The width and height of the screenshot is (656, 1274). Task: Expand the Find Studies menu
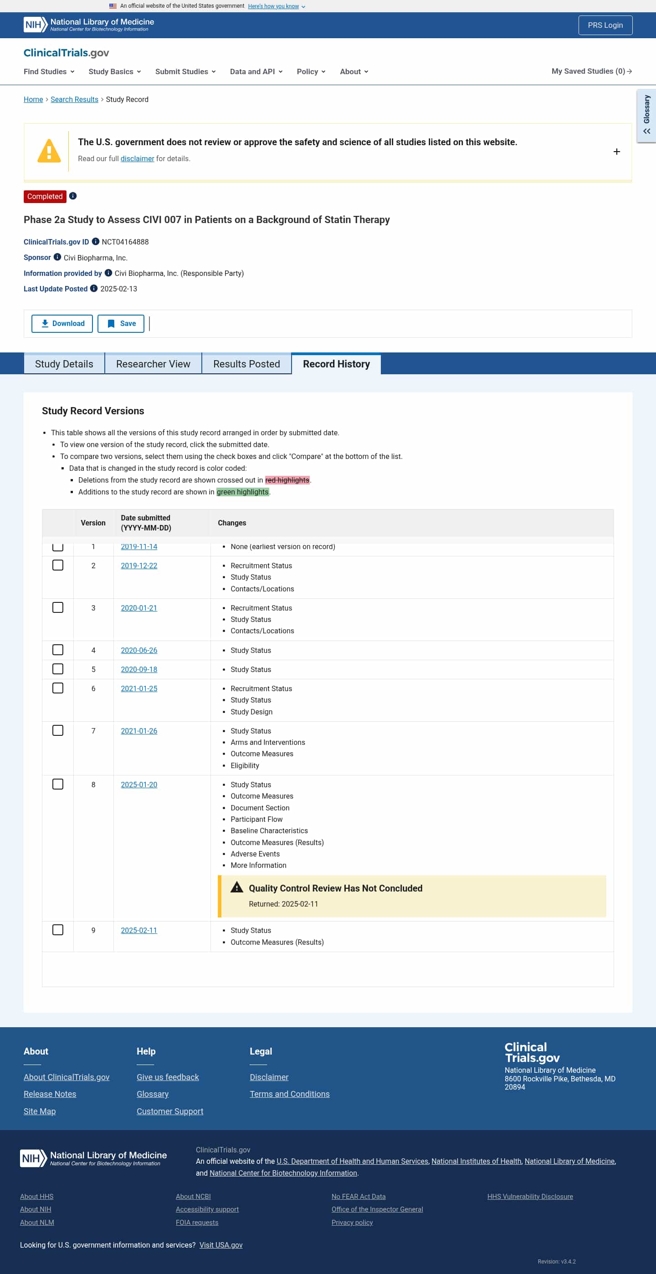coord(49,71)
